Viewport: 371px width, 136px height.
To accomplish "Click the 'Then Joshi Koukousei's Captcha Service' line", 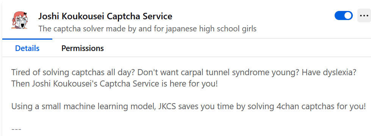I will pyautogui.click(x=84, y=83).
